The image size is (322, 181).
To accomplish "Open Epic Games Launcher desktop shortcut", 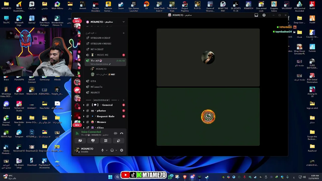I will (134, 6).
